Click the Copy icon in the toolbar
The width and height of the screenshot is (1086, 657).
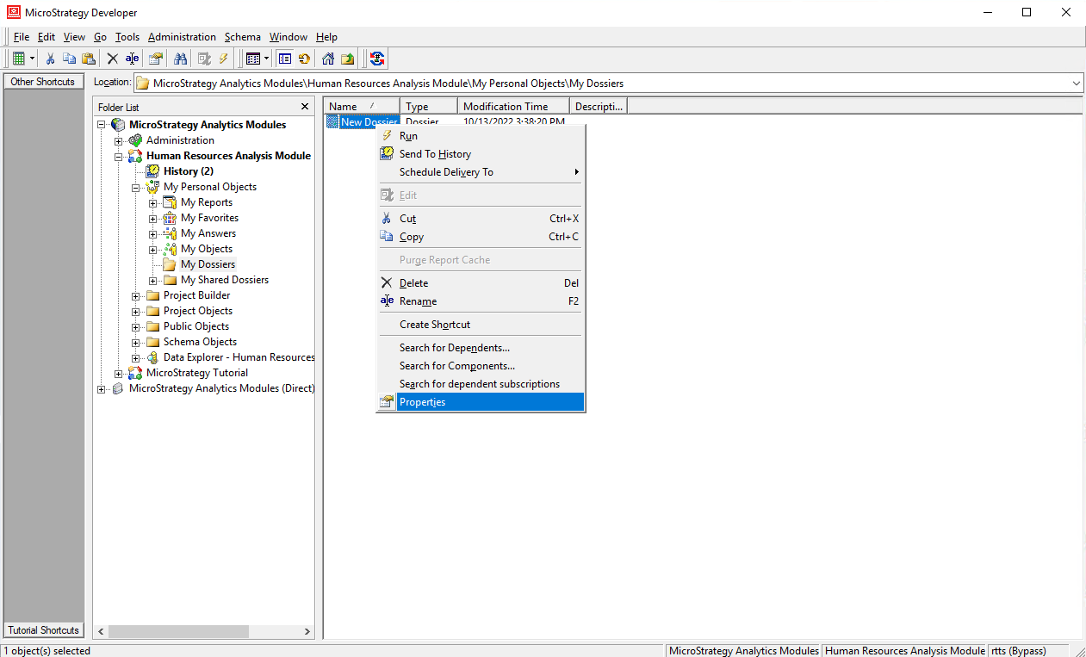click(70, 59)
